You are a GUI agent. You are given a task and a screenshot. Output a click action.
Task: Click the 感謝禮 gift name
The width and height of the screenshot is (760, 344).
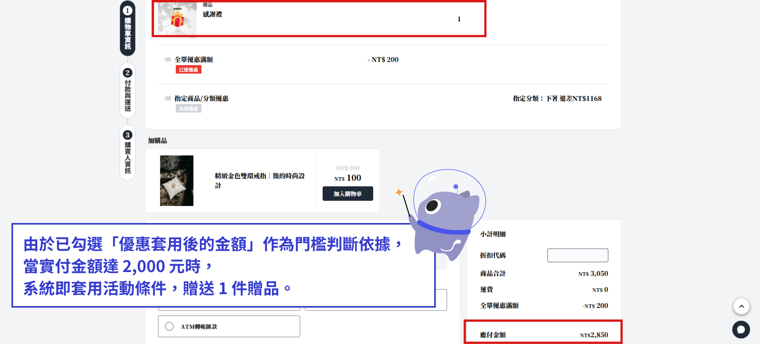click(x=213, y=14)
